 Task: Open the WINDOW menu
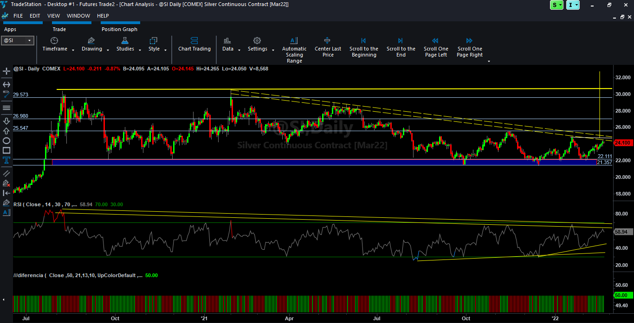point(78,16)
